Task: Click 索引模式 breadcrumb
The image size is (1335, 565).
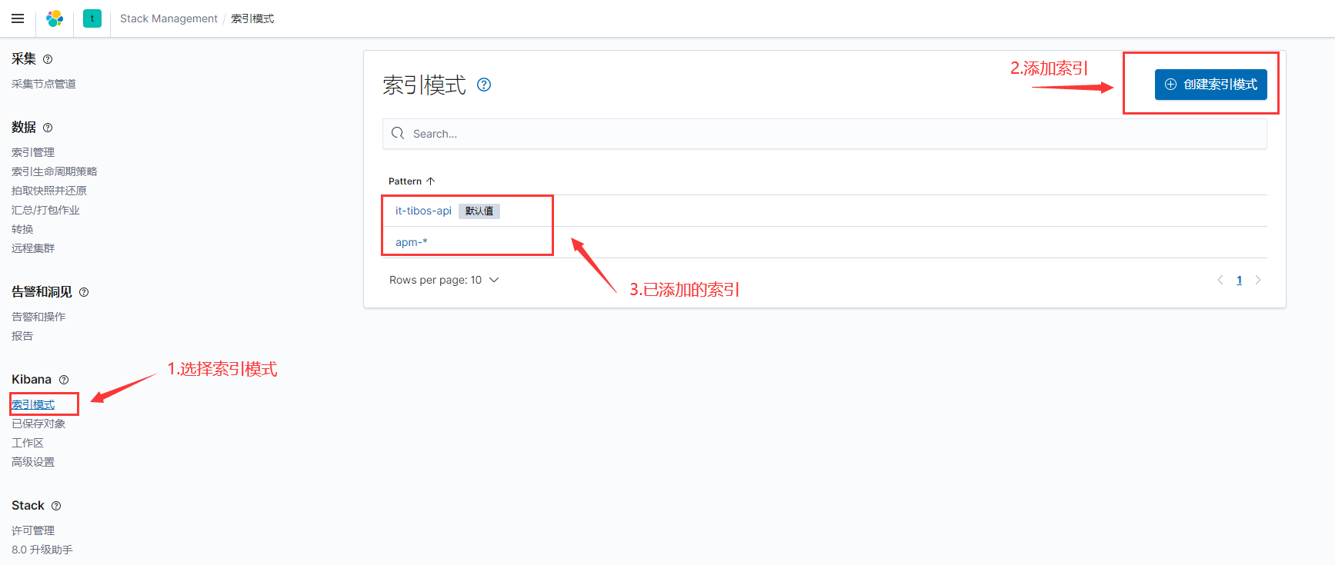Action: tap(252, 18)
